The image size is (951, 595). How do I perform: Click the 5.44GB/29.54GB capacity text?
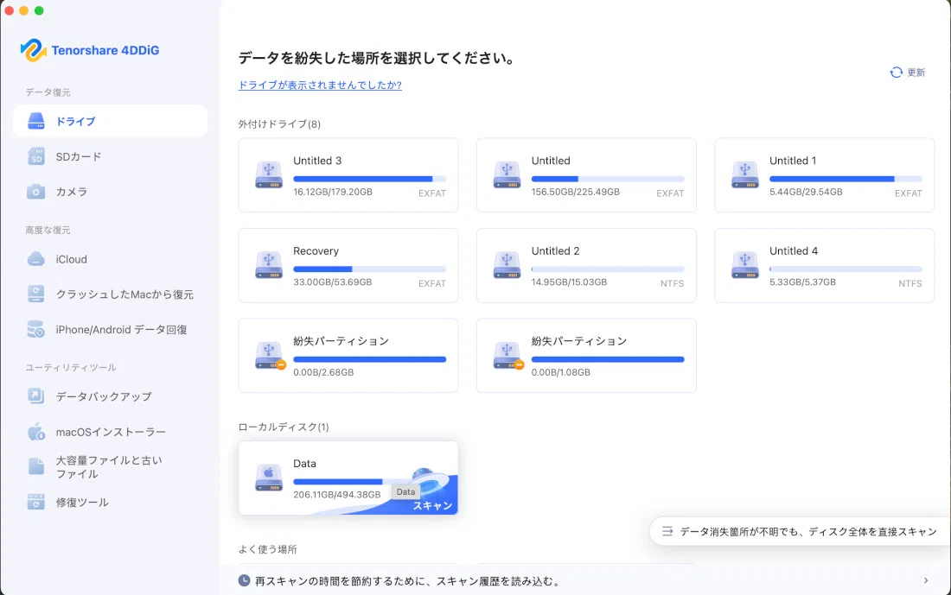806,192
